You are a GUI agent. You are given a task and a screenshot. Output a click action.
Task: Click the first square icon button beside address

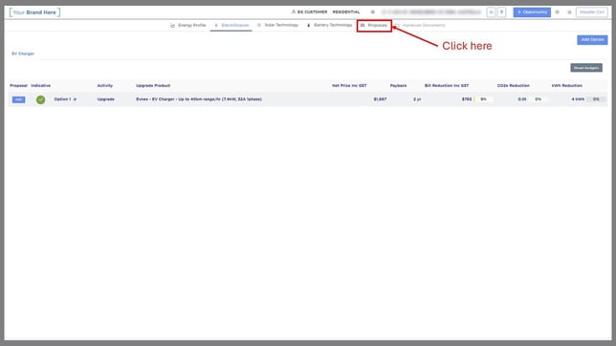pyautogui.click(x=491, y=12)
